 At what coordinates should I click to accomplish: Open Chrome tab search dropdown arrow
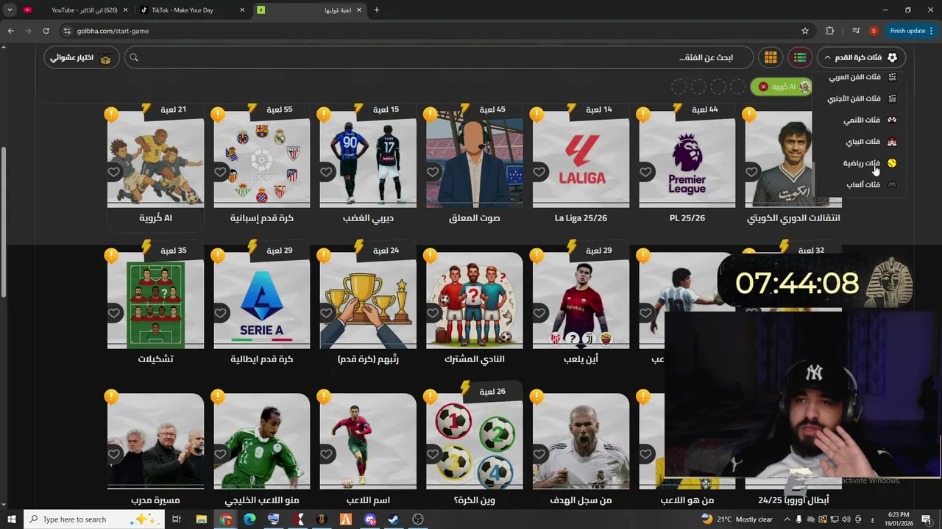[10, 10]
